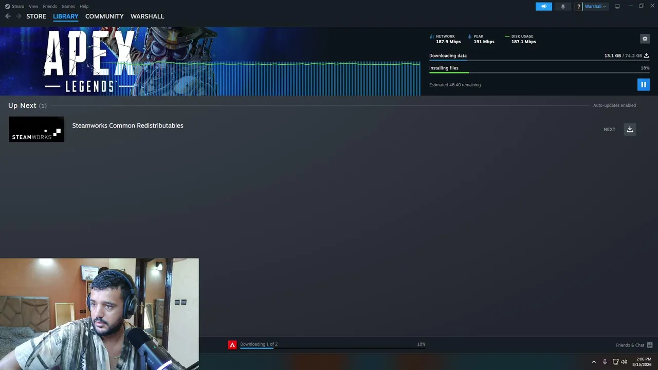658x370 pixels.
Task: Show hidden system tray icons
Action: pos(594,362)
